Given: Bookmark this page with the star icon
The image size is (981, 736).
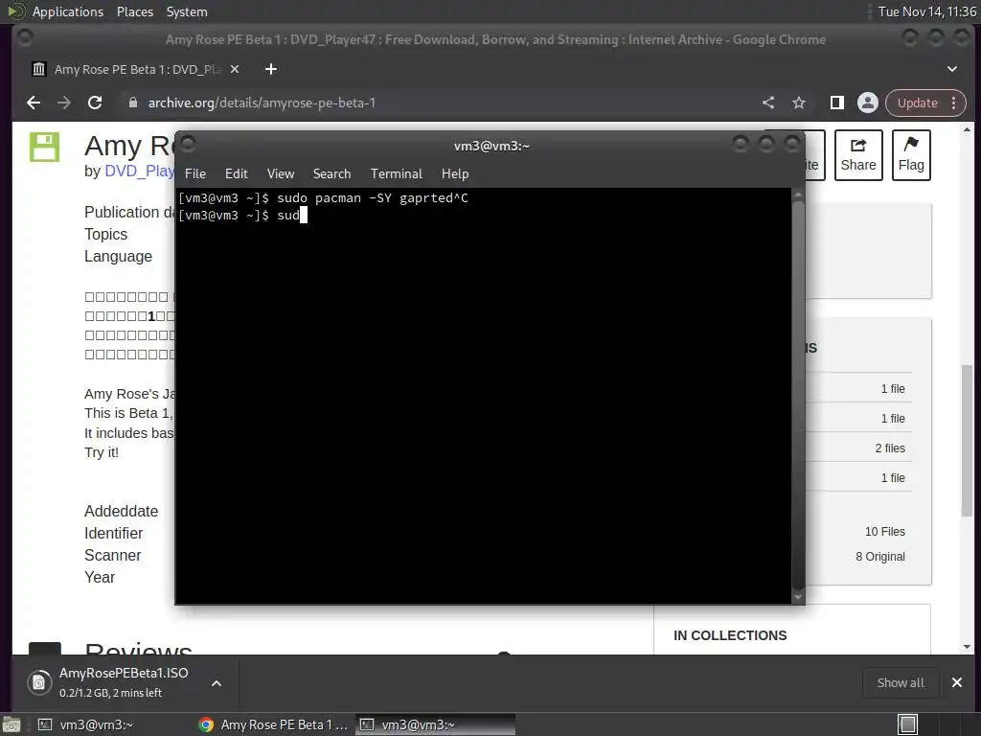Looking at the screenshot, I should pos(799,103).
